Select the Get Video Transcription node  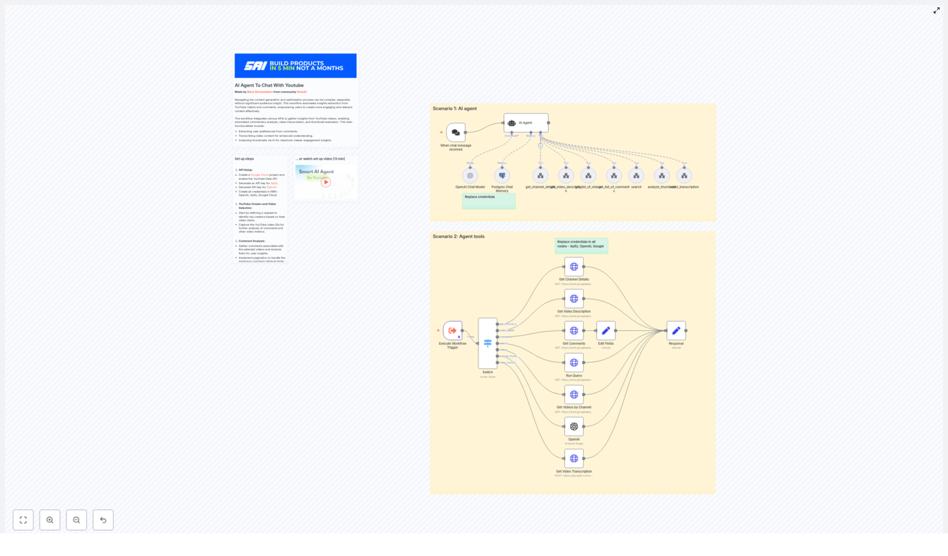click(x=574, y=458)
